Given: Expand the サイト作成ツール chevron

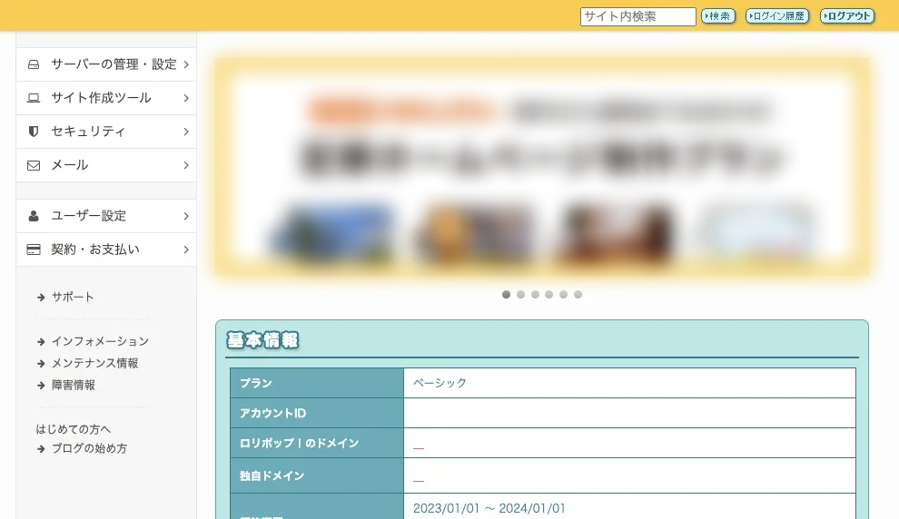Looking at the screenshot, I should click(186, 98).
